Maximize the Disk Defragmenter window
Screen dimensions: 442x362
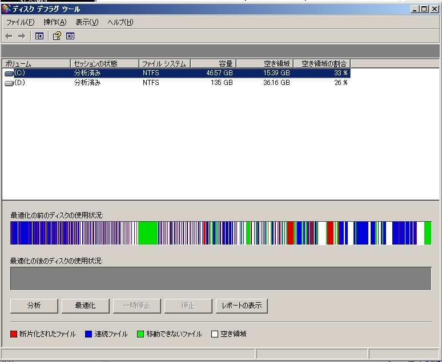click(x=424, y=9)
